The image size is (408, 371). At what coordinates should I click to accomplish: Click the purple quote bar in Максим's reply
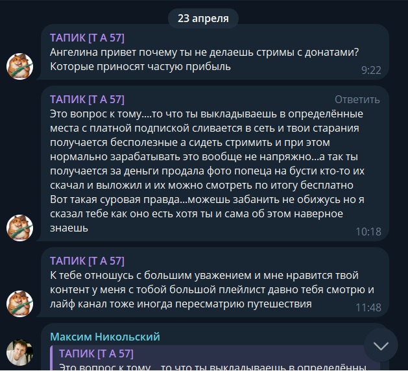[51, 358]
